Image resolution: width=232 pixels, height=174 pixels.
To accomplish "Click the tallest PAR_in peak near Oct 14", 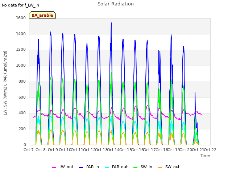I will tap(111, 23).
